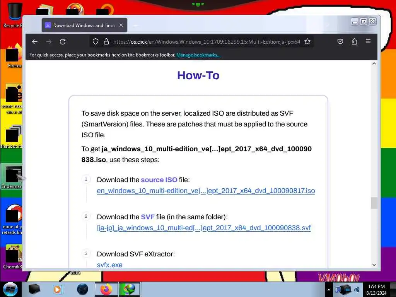Show site security padlock info
Image resolution: width=396 pixels, height=297 pixels.
[106, 41]
